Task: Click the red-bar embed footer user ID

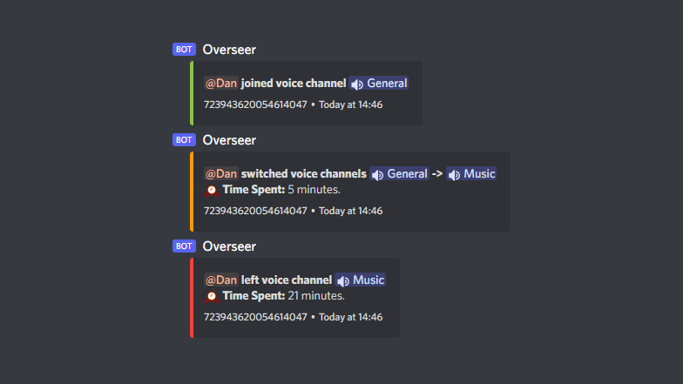Action: coord(255,317)
